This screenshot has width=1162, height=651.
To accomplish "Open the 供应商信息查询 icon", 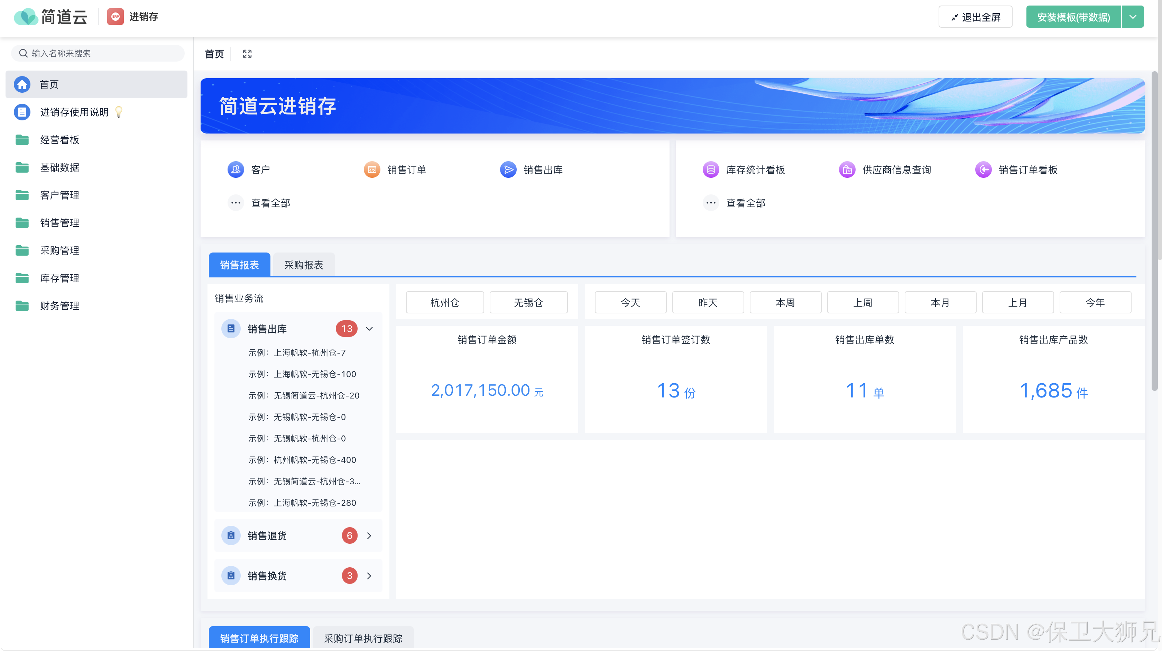I will coord(847,169).
